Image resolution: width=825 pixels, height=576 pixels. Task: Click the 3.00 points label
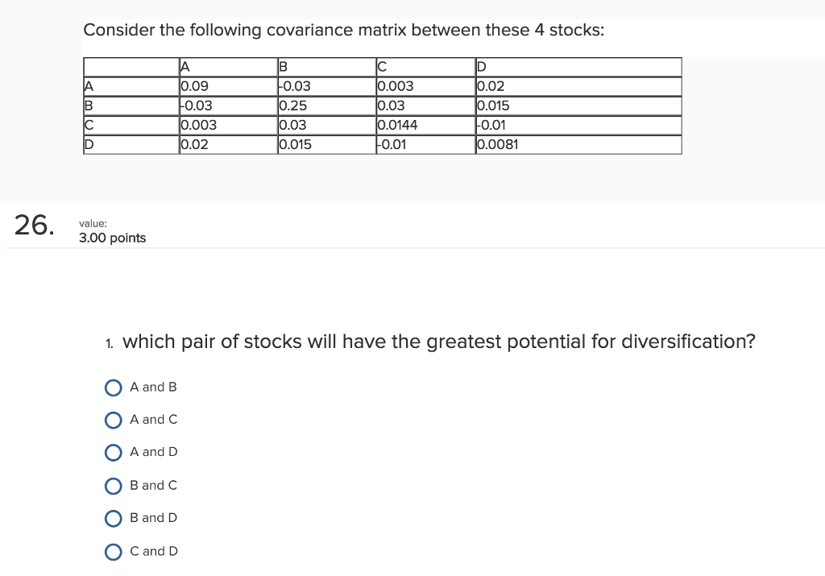pos(112,238)
